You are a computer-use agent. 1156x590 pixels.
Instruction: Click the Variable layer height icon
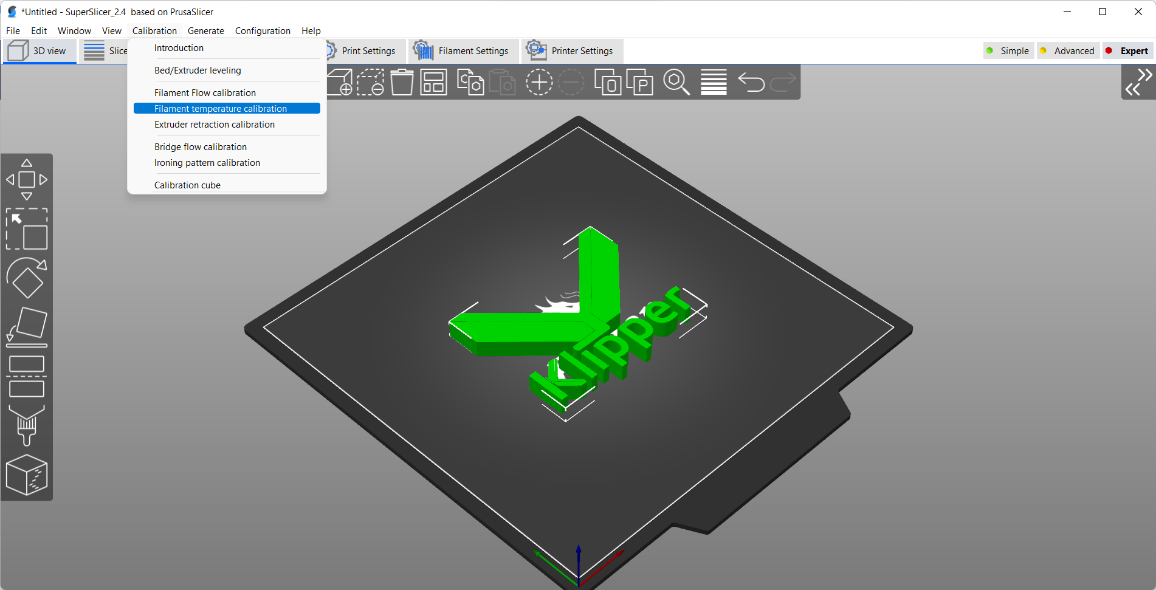pyautogui.click(x=714, y=82)
